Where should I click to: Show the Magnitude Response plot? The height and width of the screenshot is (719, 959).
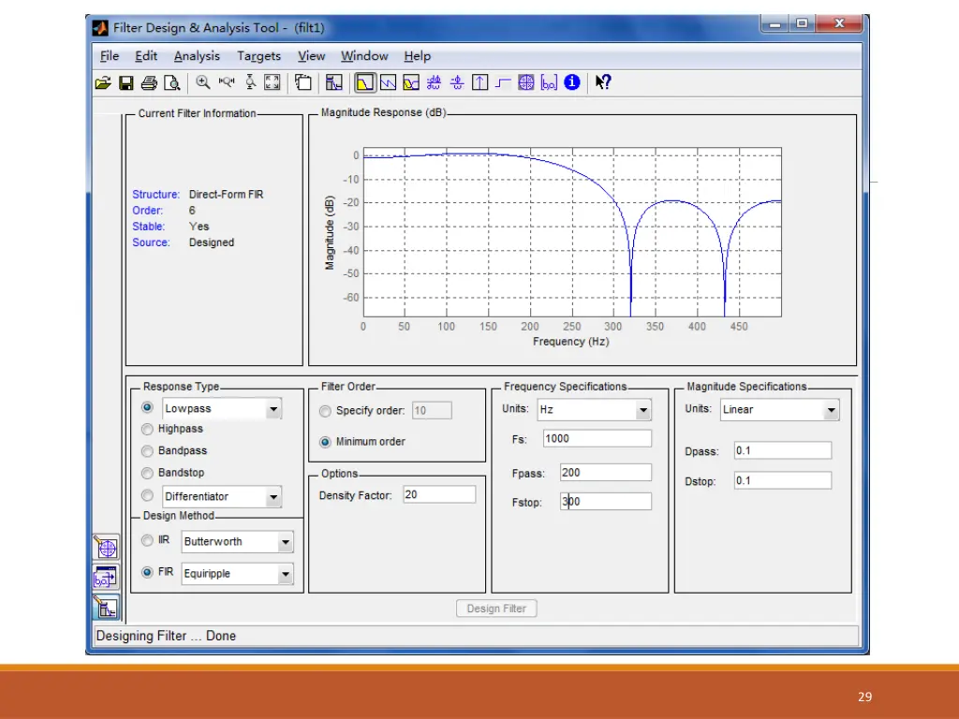[x=364, y=82]
